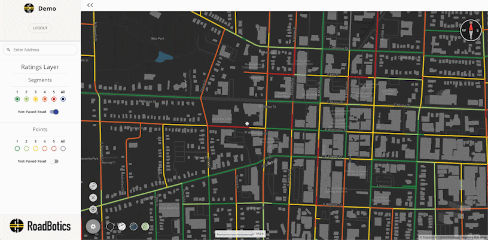Click the X map control button
This screenshot has height=240, width=488.
pyautogui.click(x=93, y=198)
